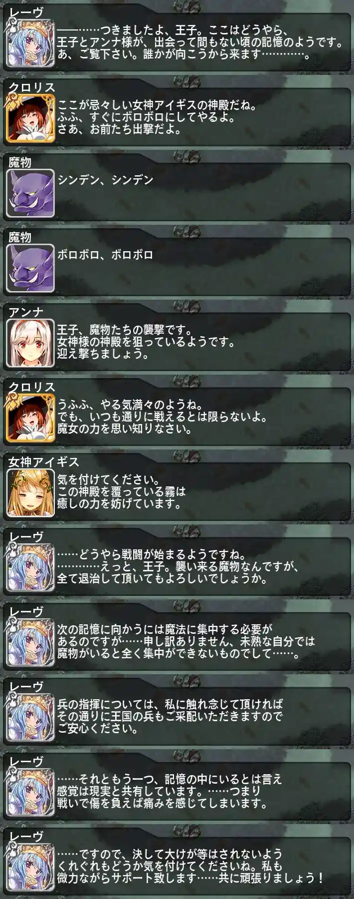Click the line ご安心ください

click(98, 729)
